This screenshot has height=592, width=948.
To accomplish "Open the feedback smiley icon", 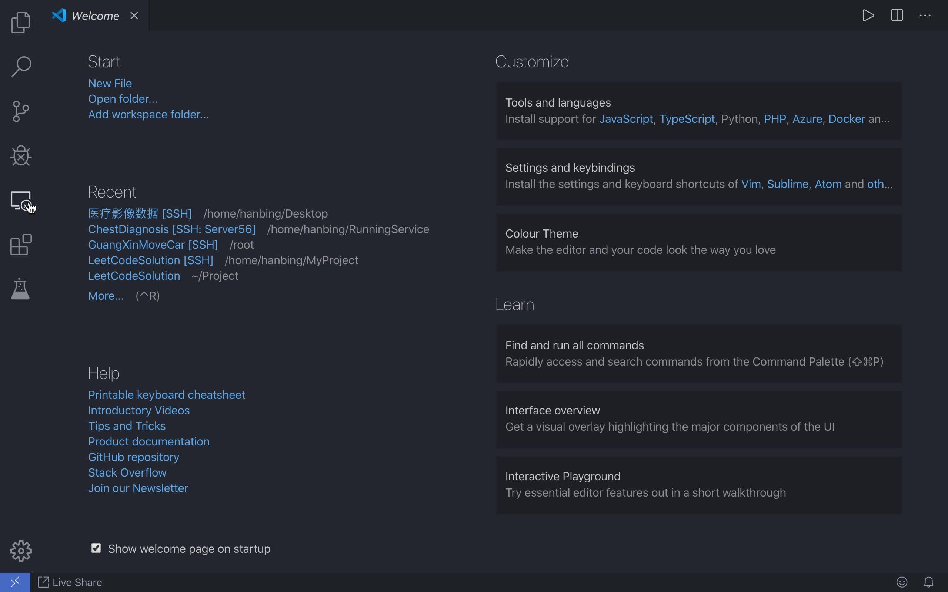I will click(902, 582).
